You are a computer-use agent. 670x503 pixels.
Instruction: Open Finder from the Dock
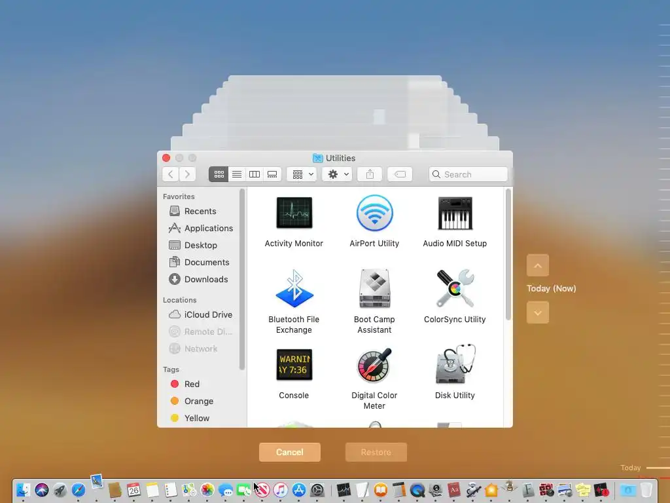point(23,490)
